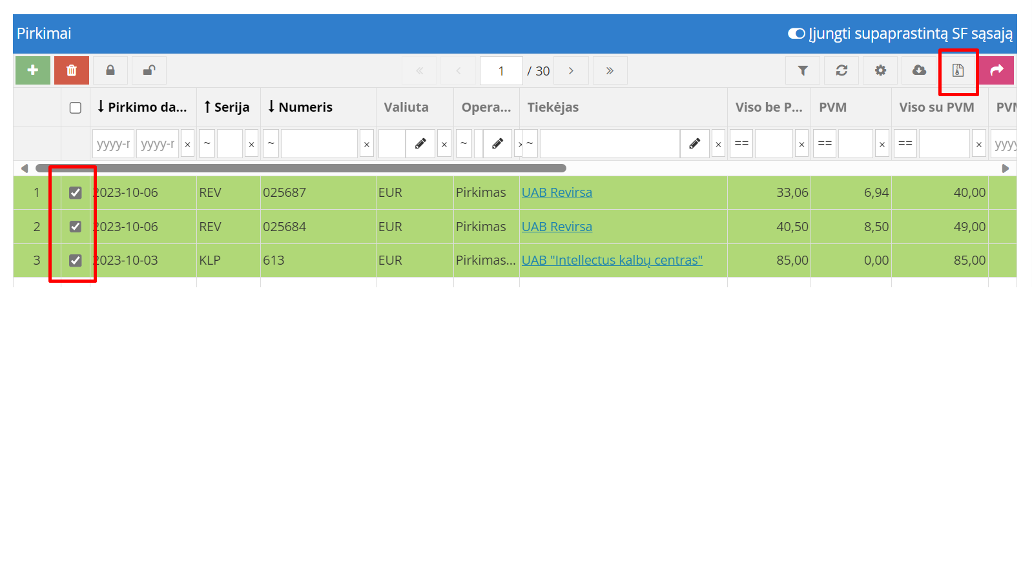Click the green add new purchase button

click(33, 70)
